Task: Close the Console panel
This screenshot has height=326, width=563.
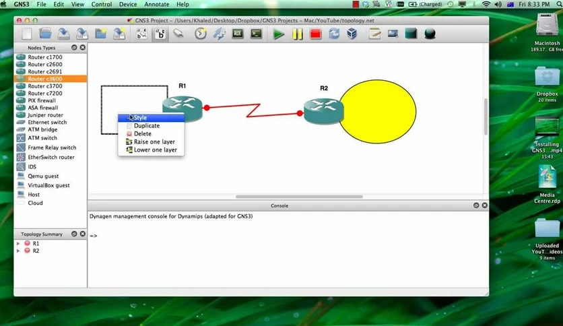Action: point(485,205)
